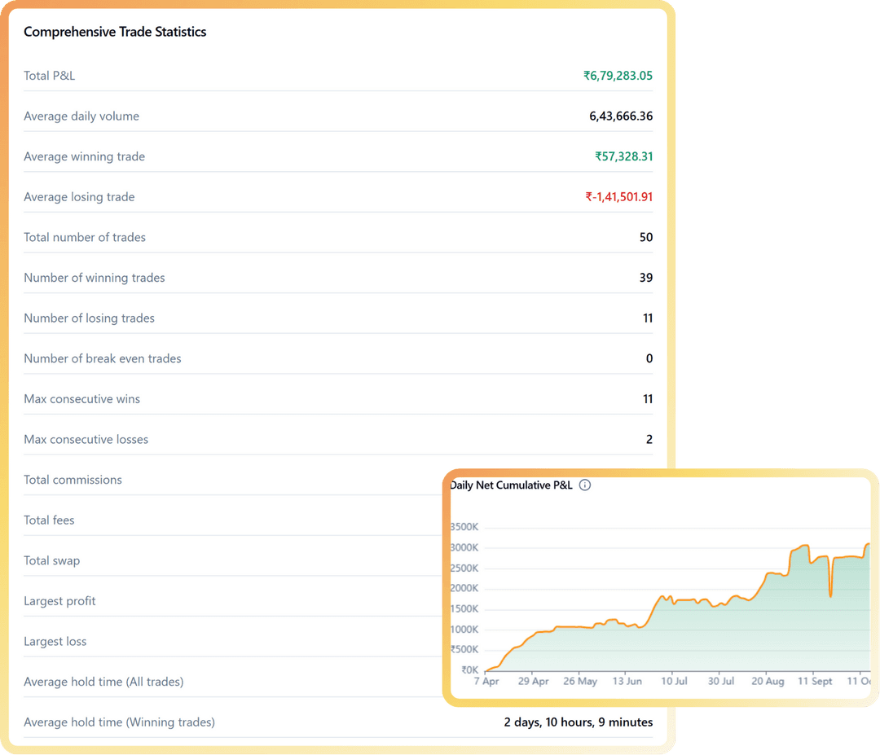Click the Average daily volume label
This screenshot has height=755, width=880.
[81, 116]
